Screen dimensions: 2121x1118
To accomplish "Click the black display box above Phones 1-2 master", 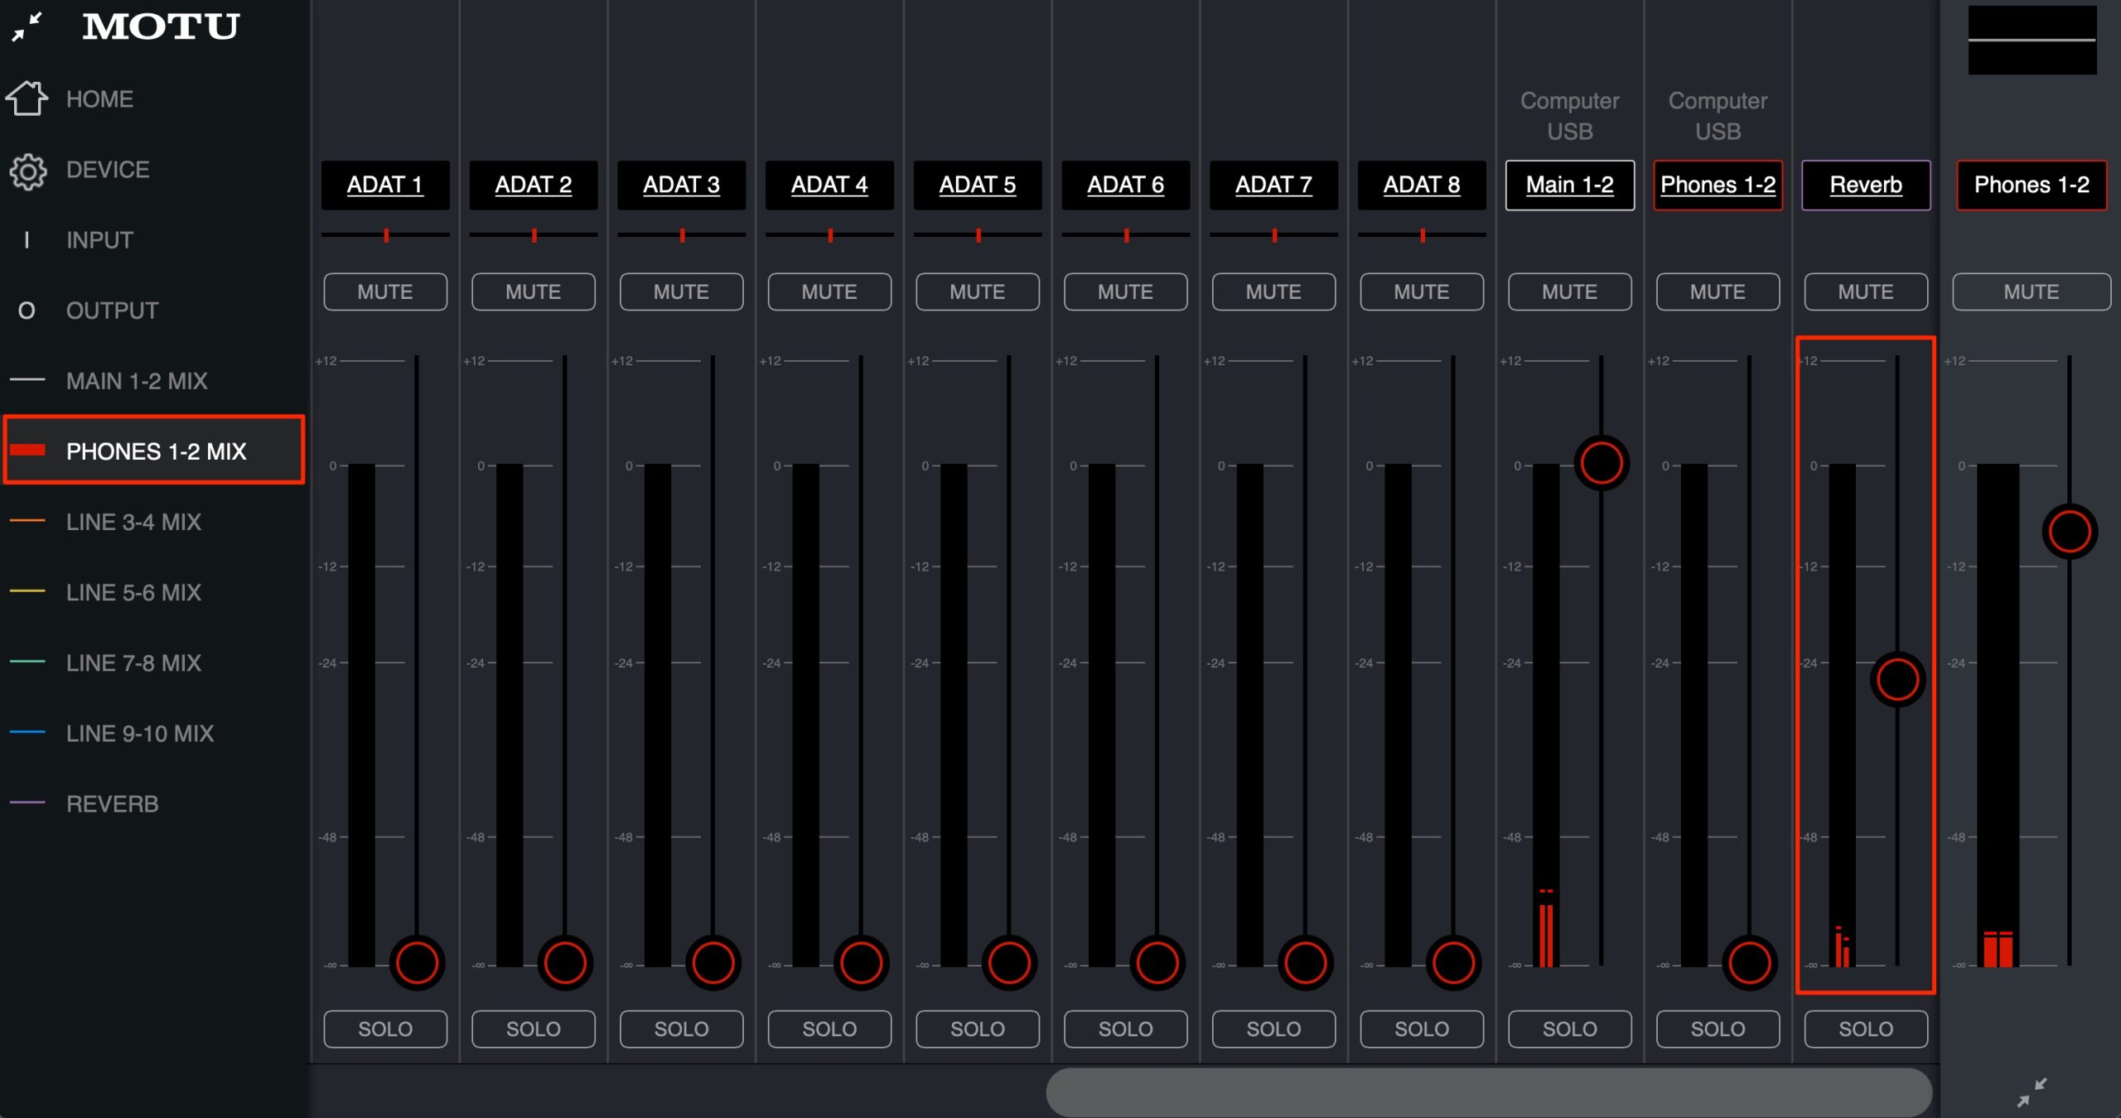I will pyautogui.click(x=2032, y=40).
